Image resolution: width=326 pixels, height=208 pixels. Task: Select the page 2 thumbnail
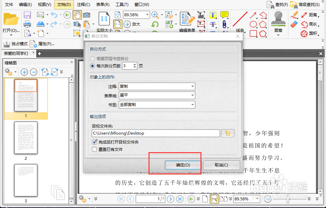coord(26,139)
